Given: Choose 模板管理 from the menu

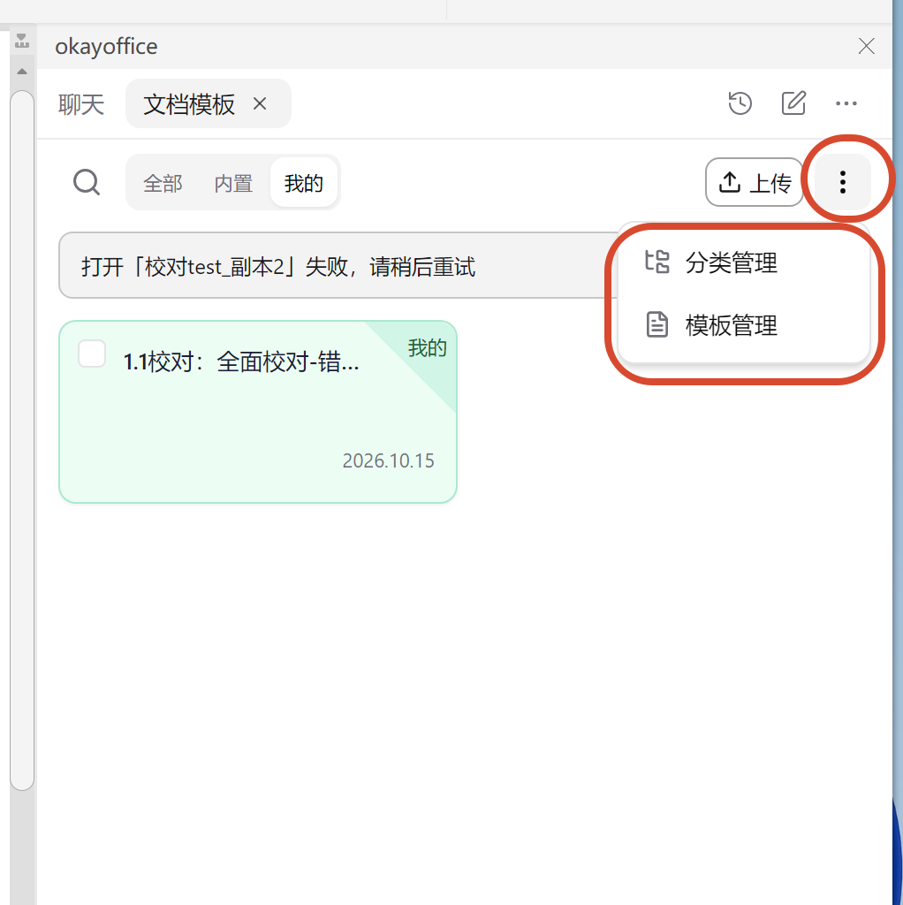Looking at the screenshot, I should click(x=743, y=325).
